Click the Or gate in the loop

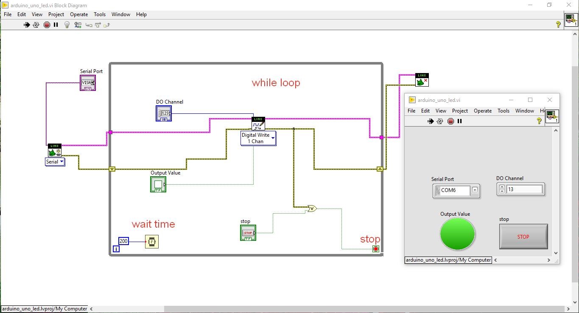312,209
